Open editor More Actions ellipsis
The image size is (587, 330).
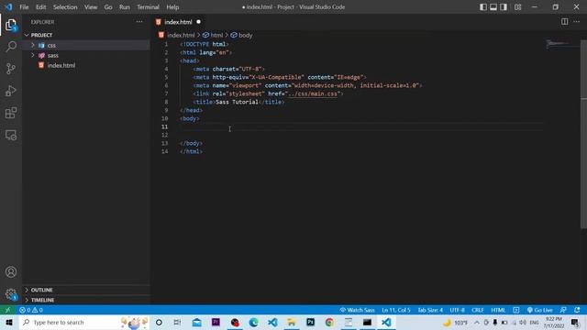pos(577,22)
